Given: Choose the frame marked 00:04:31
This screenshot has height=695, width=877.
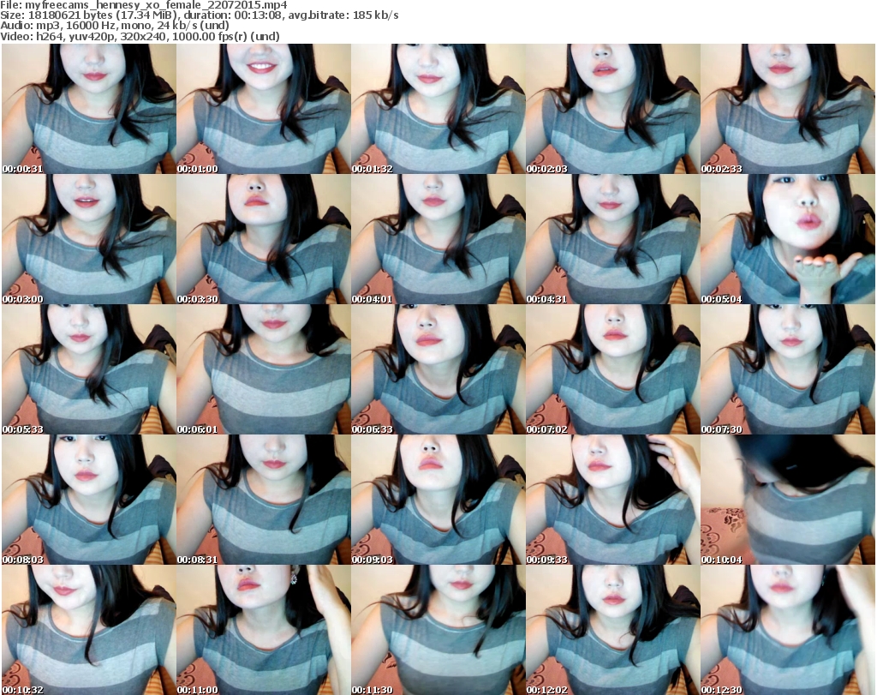Looking at the screenshot, I should (613, 239).
